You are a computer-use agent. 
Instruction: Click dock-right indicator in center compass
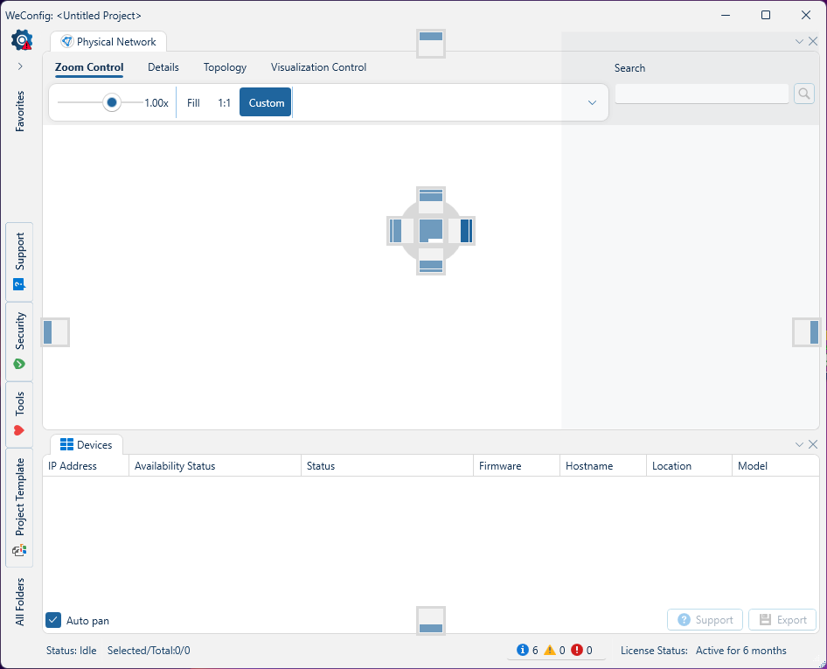click(x=462, y=231)
